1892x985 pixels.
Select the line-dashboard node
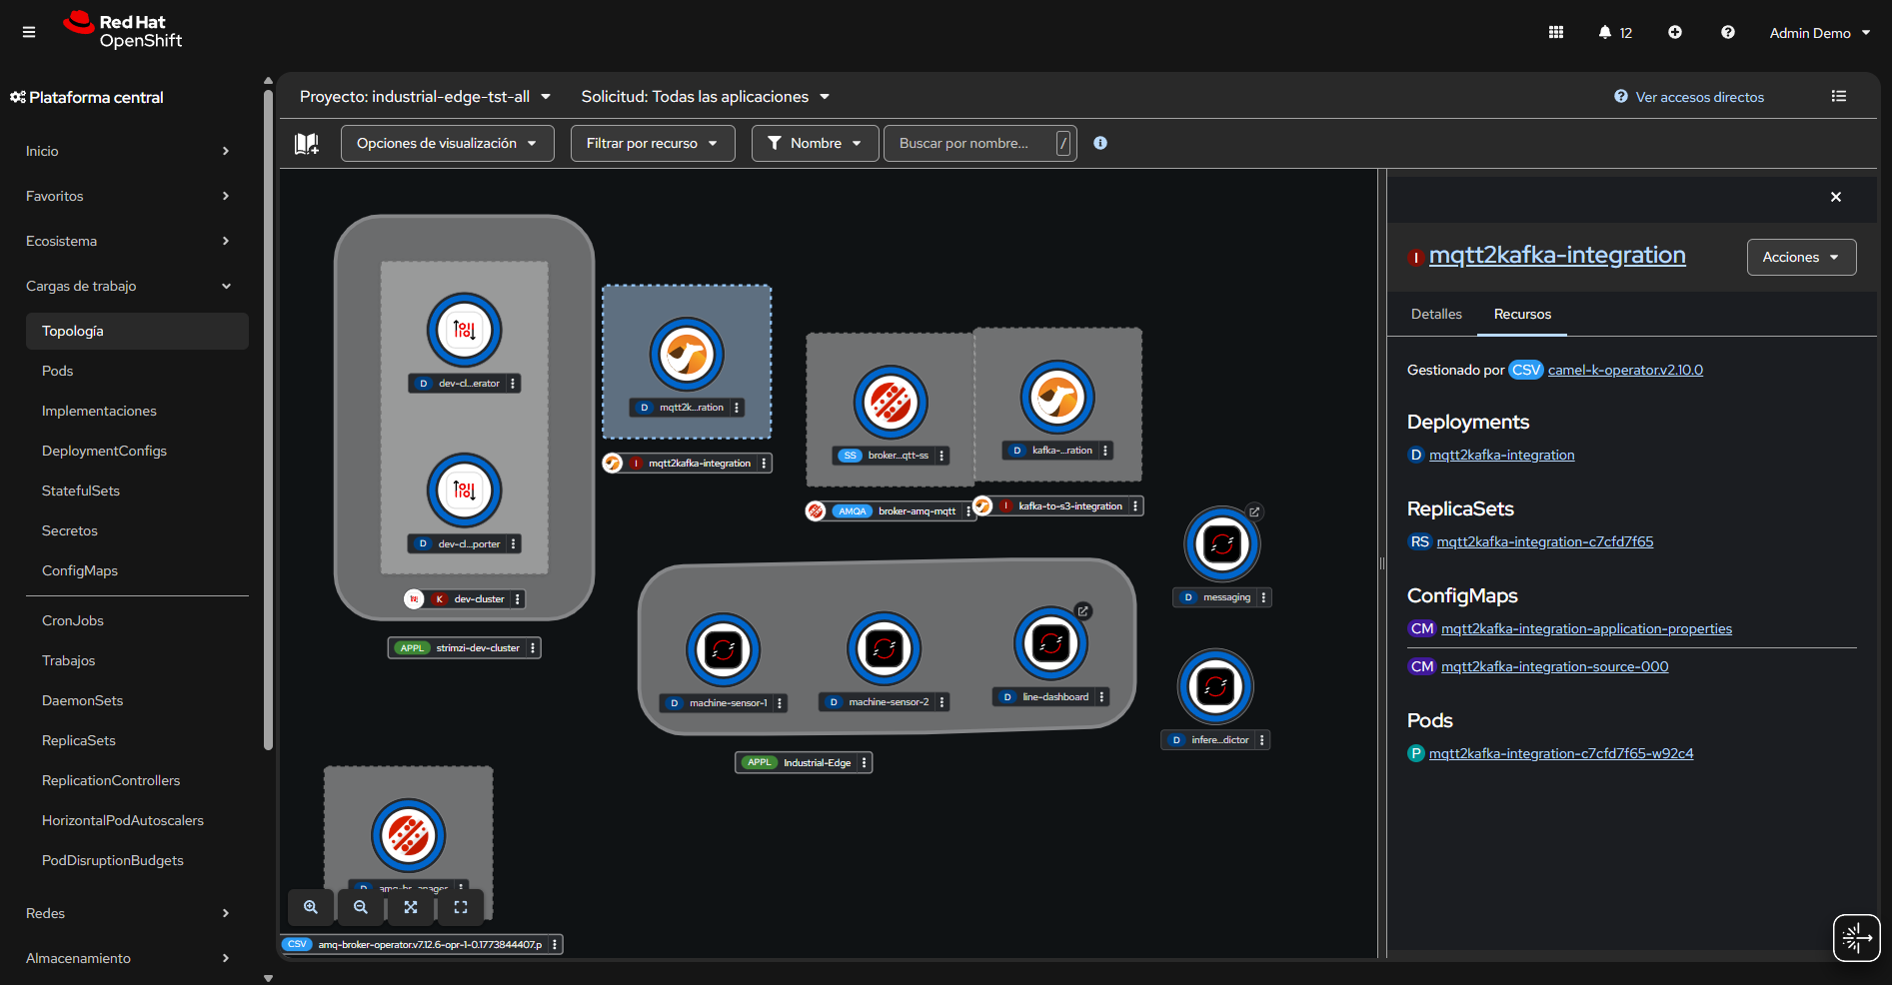coord(1050,644)
